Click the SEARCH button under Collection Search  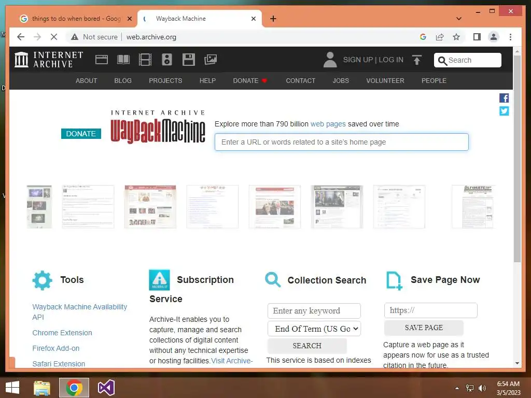[307, 346]
